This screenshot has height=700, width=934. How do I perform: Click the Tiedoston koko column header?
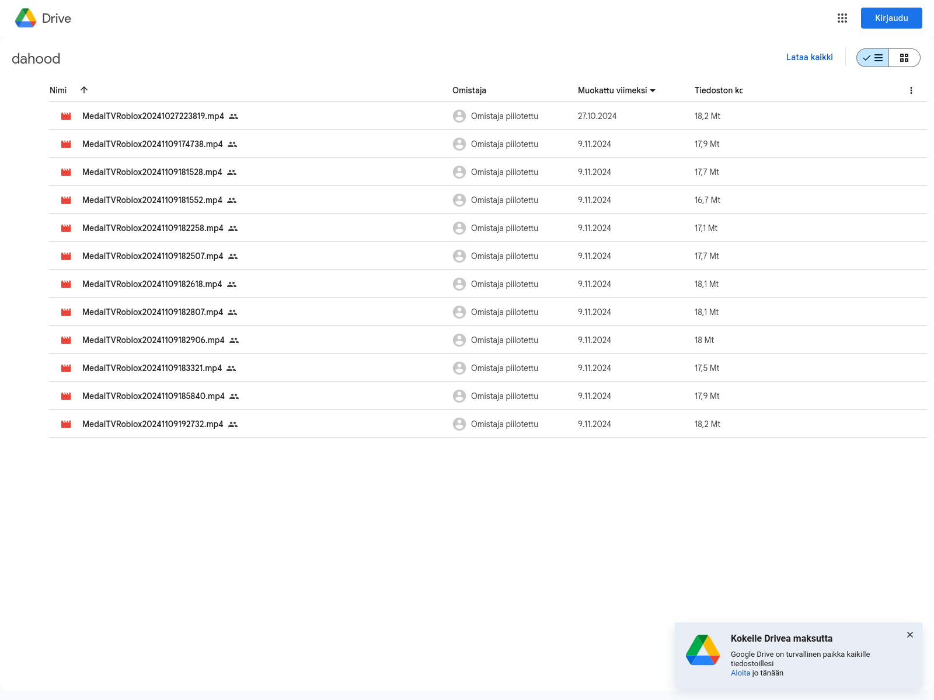[719, 90]
